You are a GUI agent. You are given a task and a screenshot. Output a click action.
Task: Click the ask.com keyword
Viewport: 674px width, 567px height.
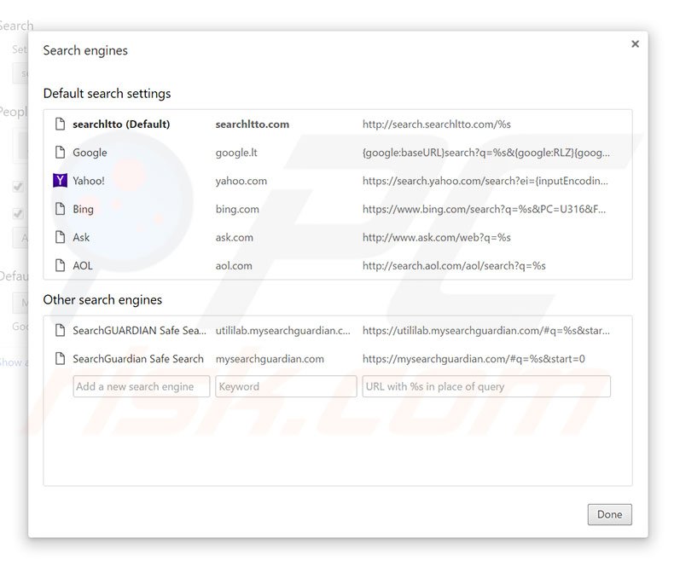(235, 238)
